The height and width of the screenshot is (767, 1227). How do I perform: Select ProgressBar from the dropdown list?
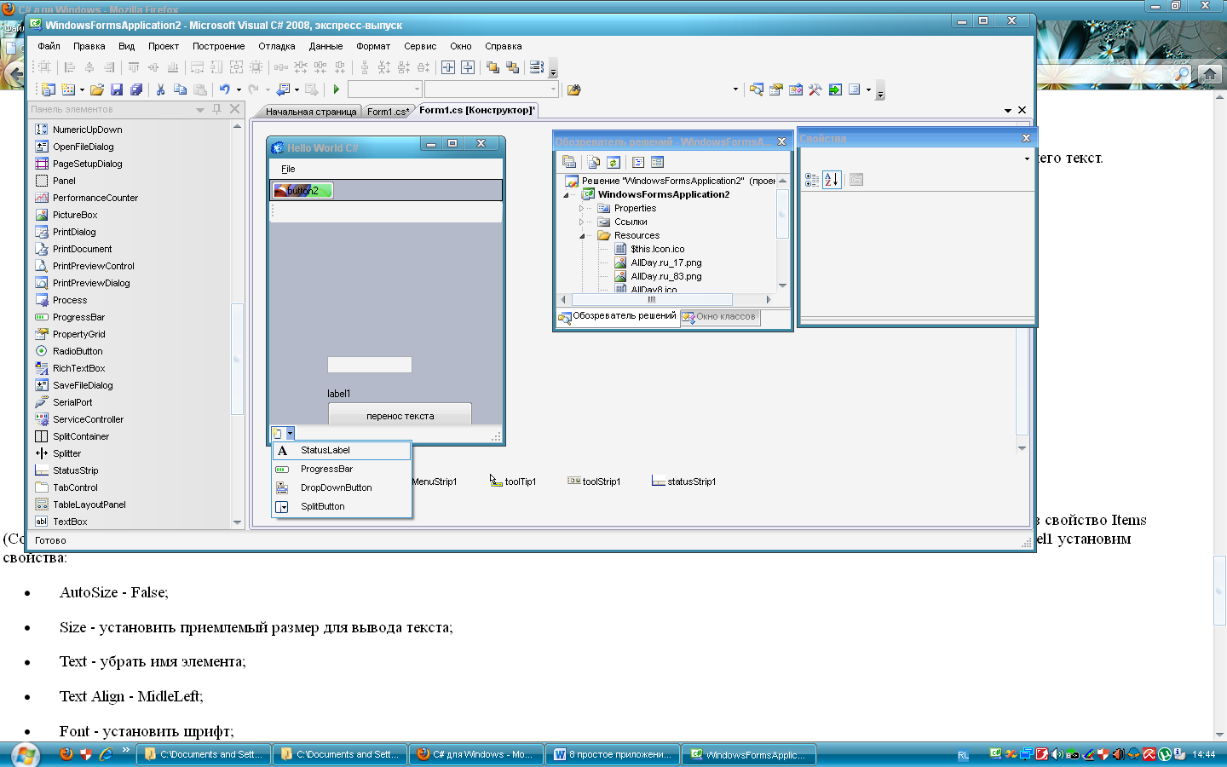tap(342, 469)
